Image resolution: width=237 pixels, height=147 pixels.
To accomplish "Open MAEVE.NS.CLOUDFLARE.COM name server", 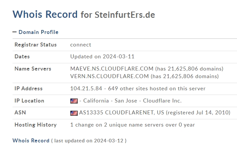I will click(112, 69).
